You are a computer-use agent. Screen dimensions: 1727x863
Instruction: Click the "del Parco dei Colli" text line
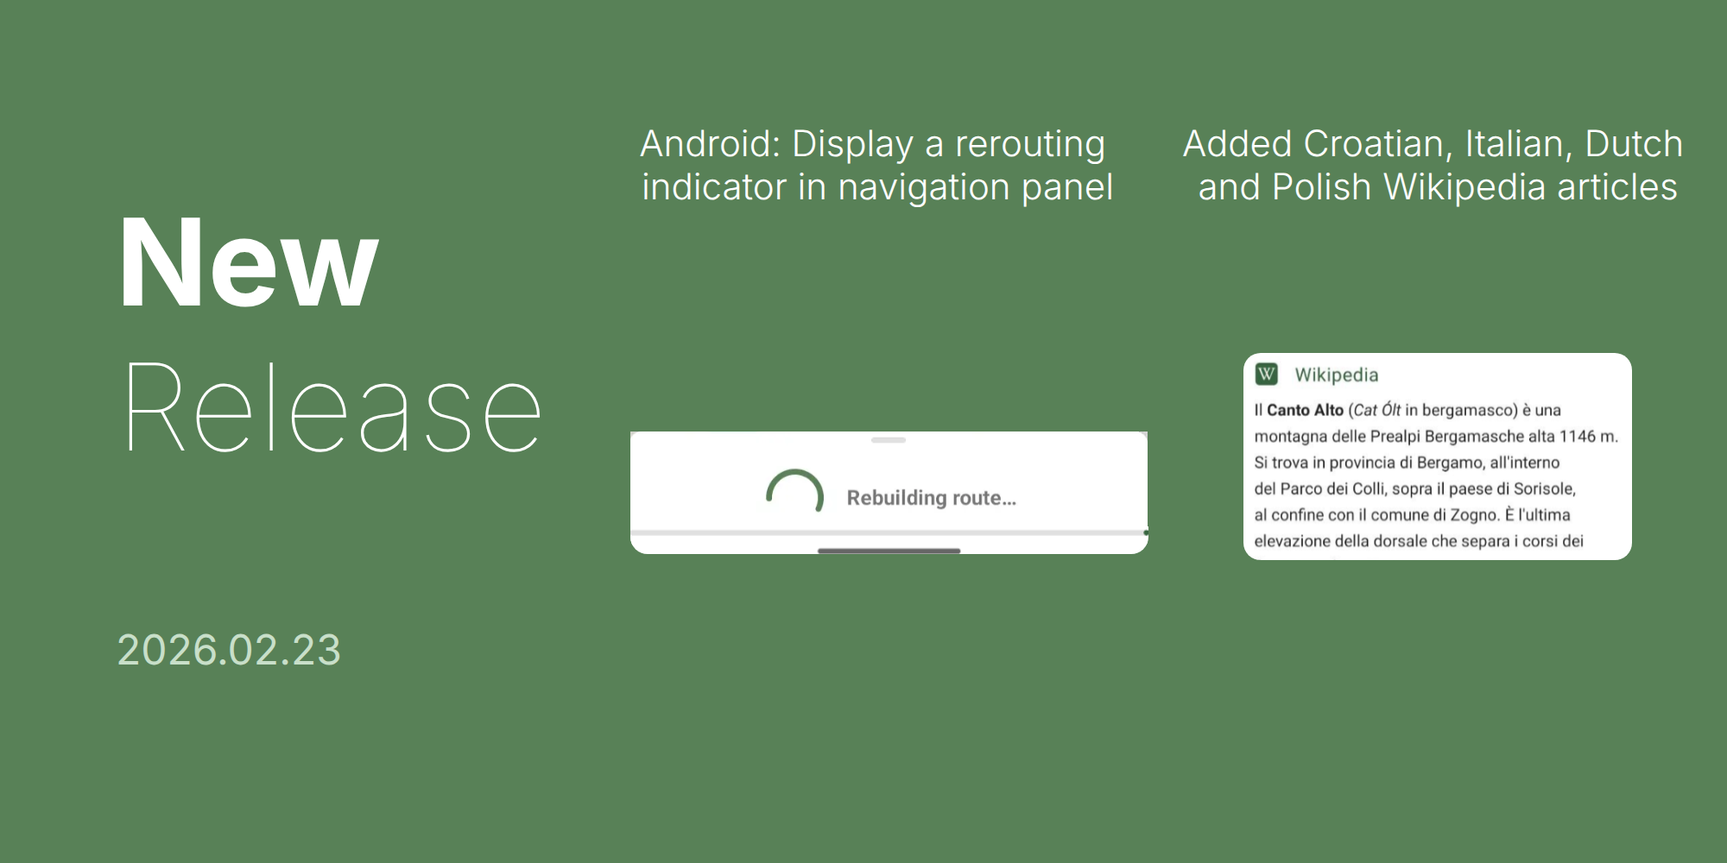tap(1414, 488)
